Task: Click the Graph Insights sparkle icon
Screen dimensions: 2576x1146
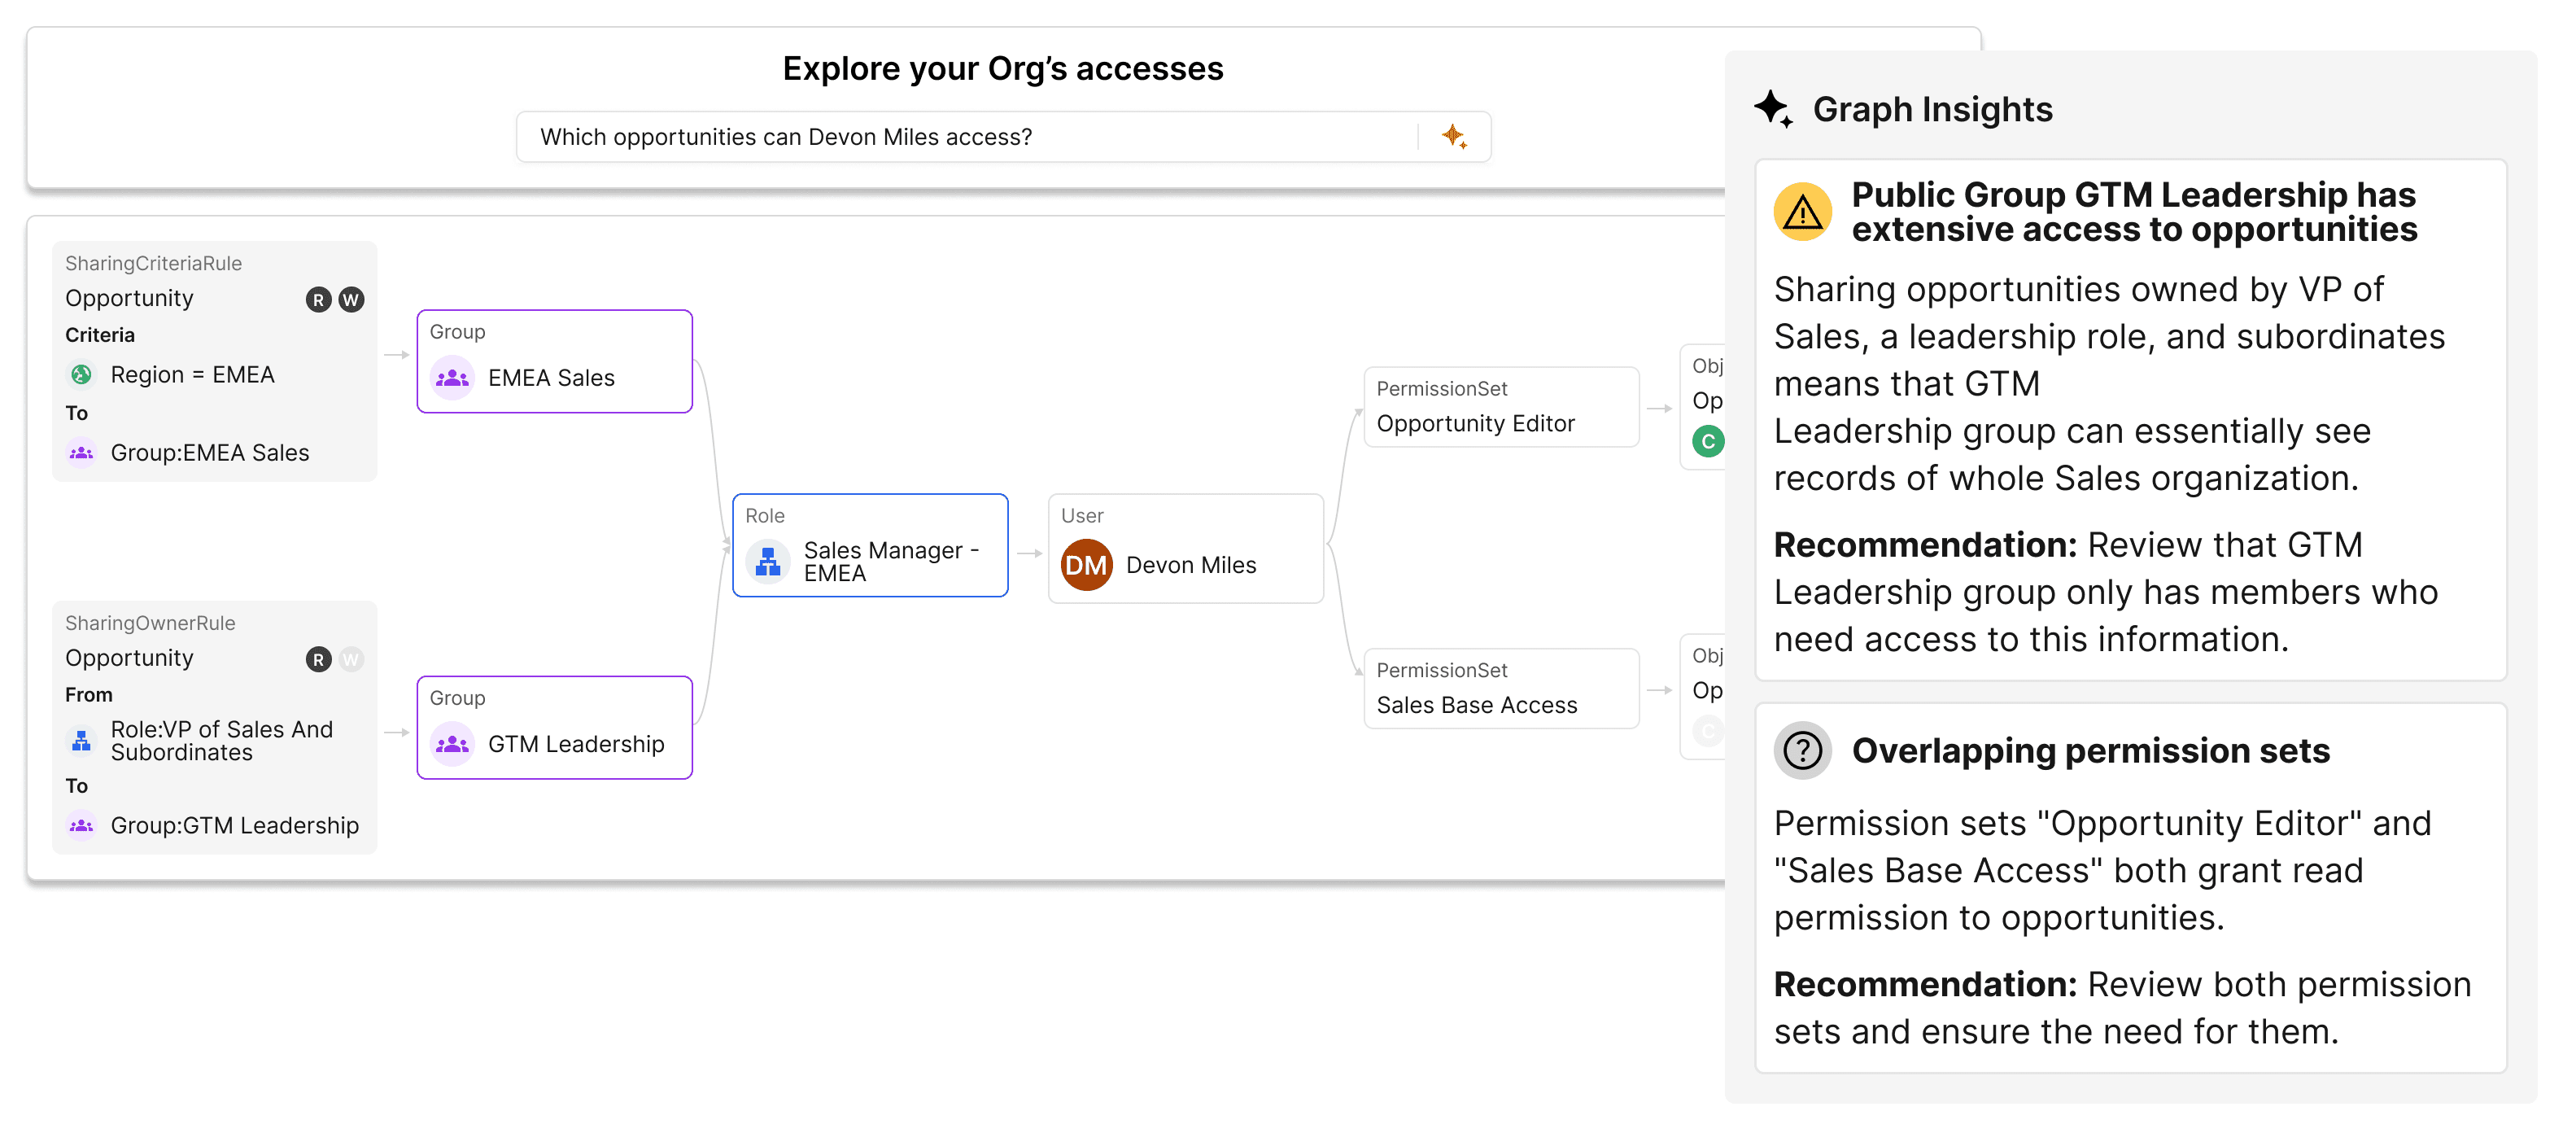Action: pos(1773,108)
